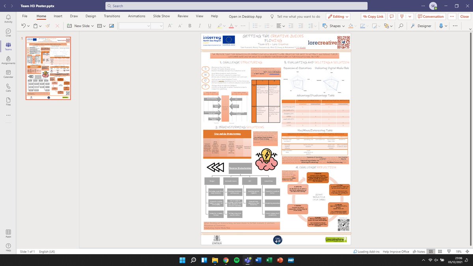Viewport: 473px width, 266px height.
Task: Open the Transitions tab
Action: 112,16
